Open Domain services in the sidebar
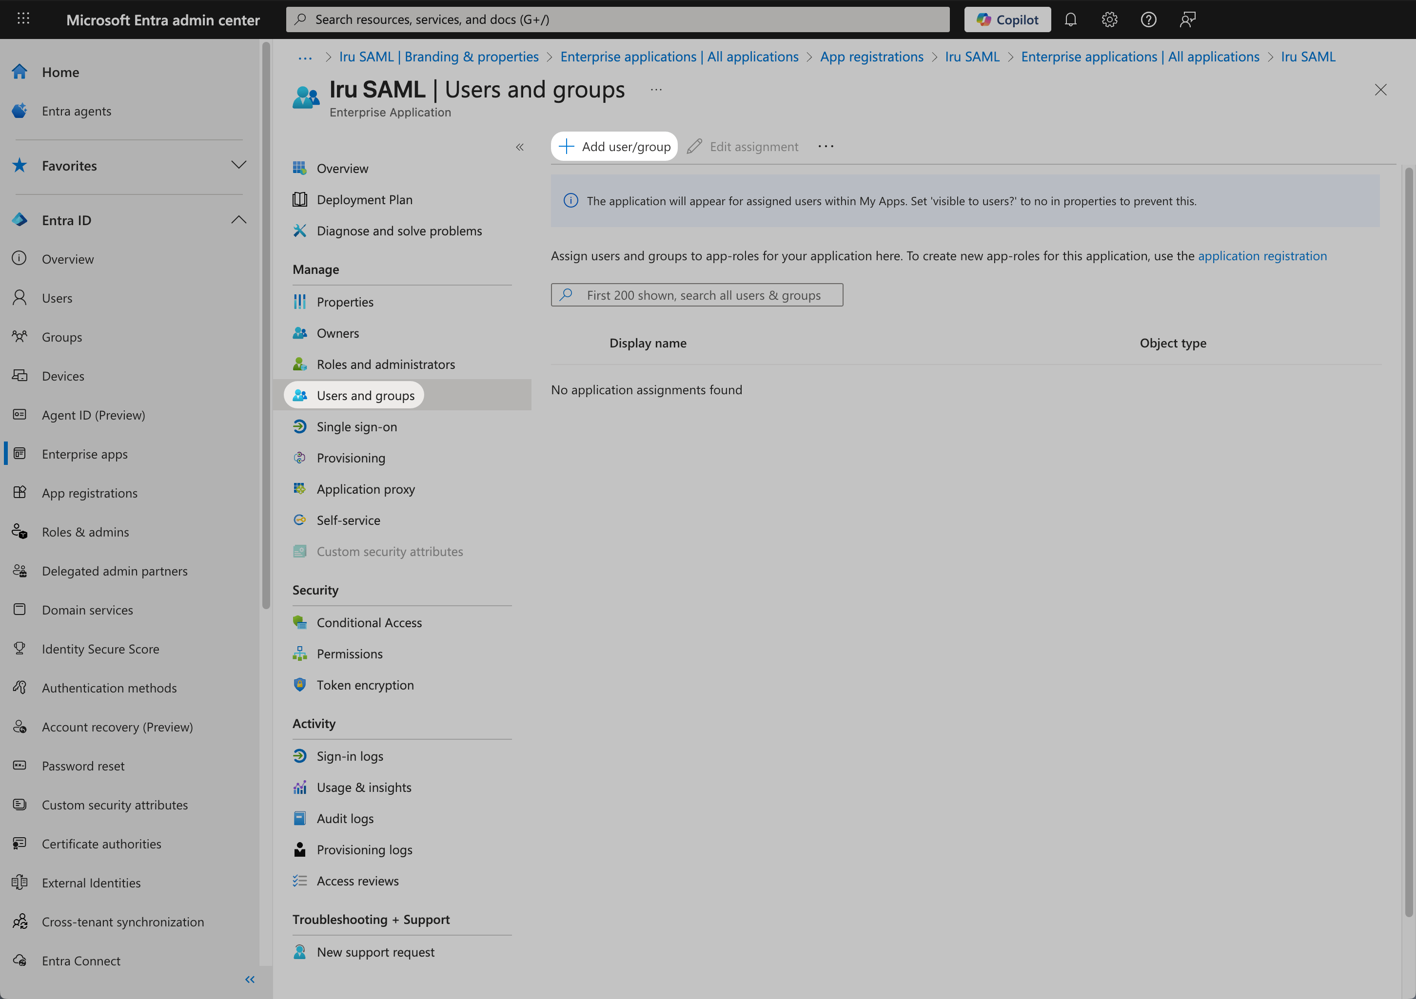 (x=87, y=610)
